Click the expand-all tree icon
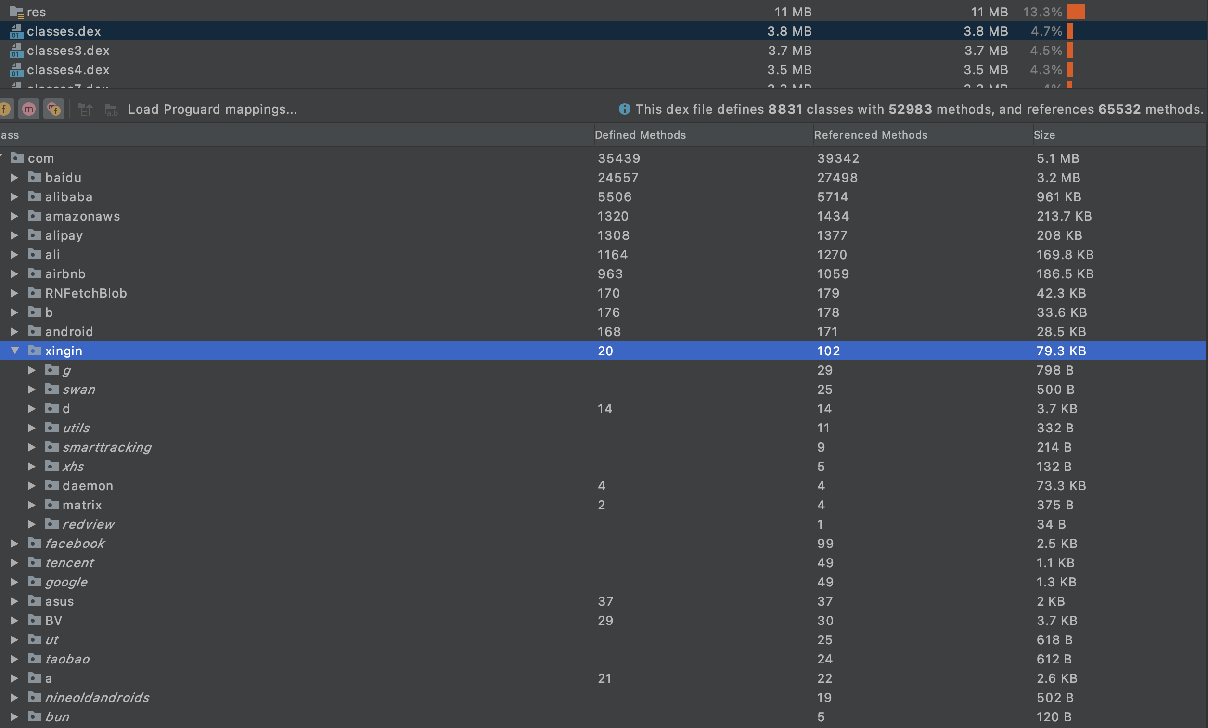1208x728 pixels. click(x=85, y=109)
